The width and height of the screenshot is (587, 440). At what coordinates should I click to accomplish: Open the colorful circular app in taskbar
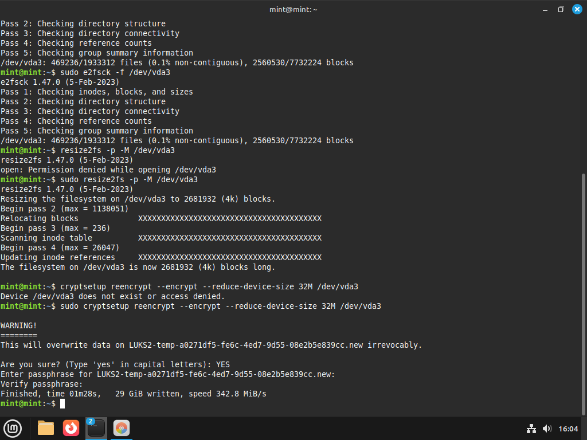[x=121, y=428]
